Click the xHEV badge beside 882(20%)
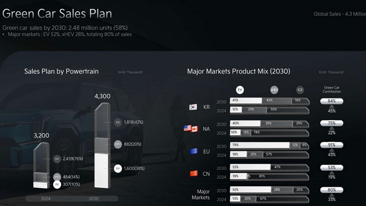Screen dimensions: 366x206 click(118, 144)
